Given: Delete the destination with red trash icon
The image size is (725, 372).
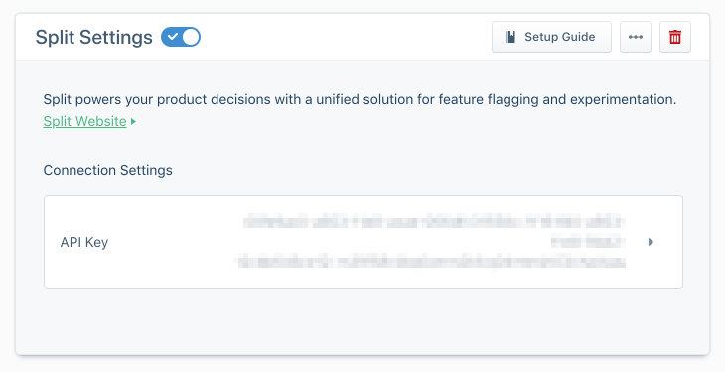Looking at the screenshot, I should [675, 37].
